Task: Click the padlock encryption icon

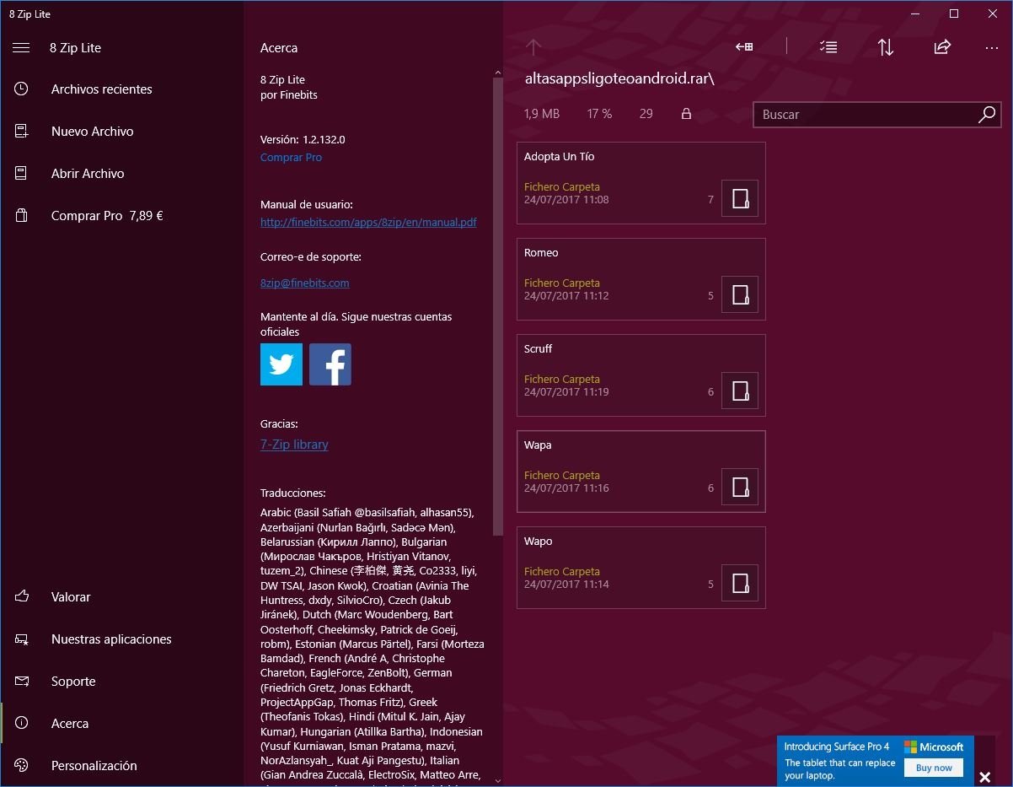Action: tap(686, 114)
